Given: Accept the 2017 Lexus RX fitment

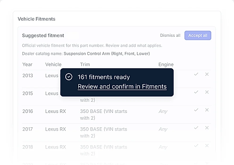Looking at the screenshot, I should [196, 128].
